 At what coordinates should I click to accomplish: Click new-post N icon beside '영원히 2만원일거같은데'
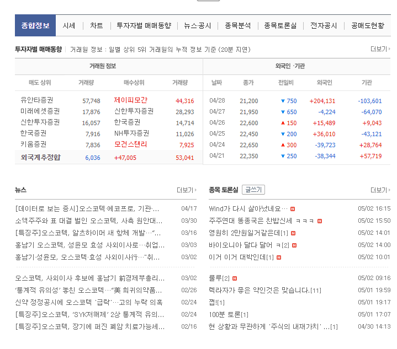pyautogui.click(x=293, y=233)
